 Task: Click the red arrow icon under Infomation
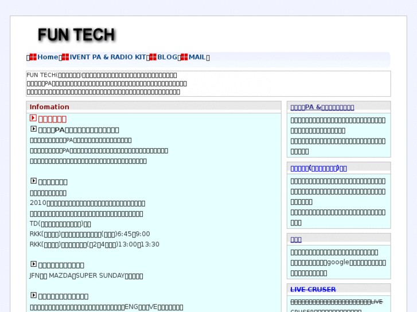pyautogui.click(x=33, y=118)
